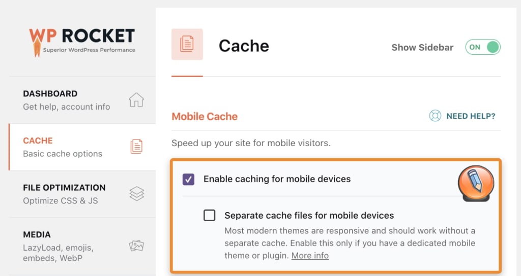Click the Cache document icon in sidebar
The image size is (521, 276).
click(136, 147)
